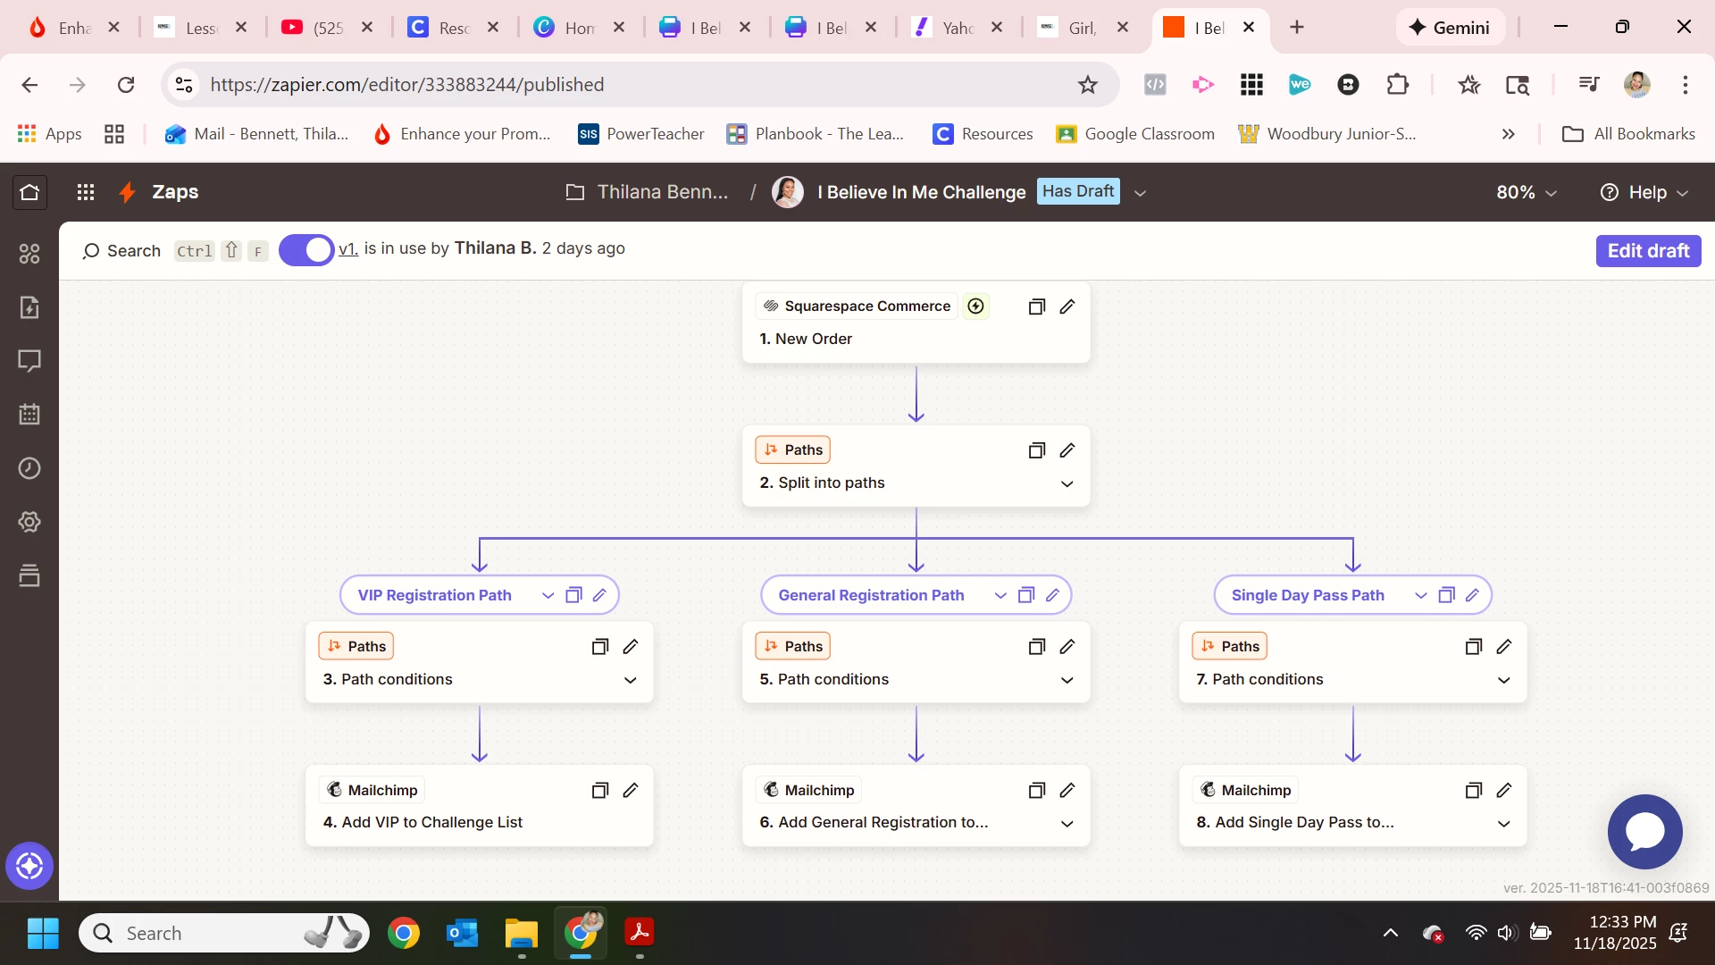Click the comments icon in left sidebar

[29, 361]
